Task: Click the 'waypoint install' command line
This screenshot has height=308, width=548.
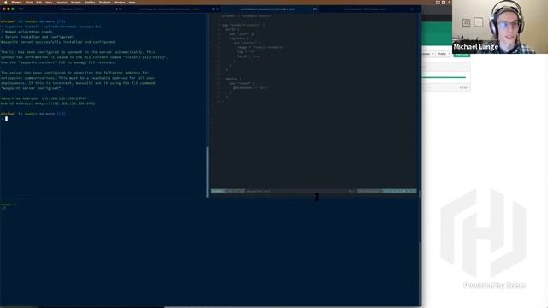Action: pos(51,27)
